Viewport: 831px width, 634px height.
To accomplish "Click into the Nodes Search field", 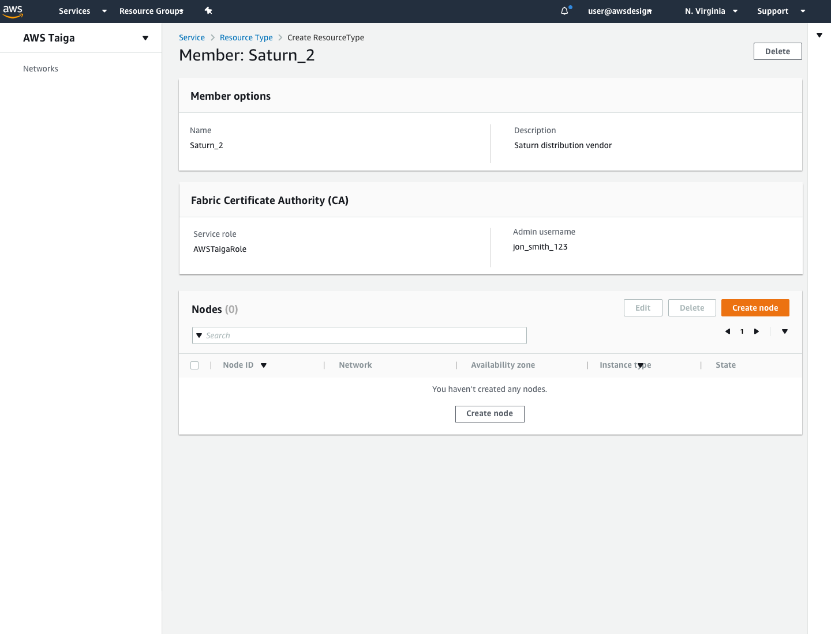I will click(360, 335).
